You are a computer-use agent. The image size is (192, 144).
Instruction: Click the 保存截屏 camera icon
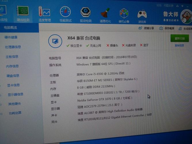tap(161, 28)
